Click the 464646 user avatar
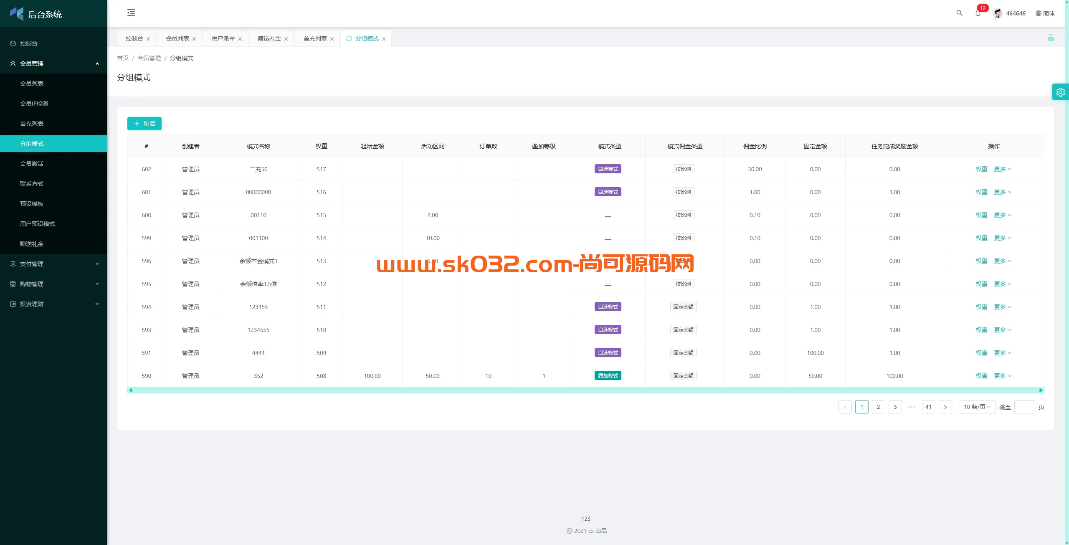 click(998, 13)
